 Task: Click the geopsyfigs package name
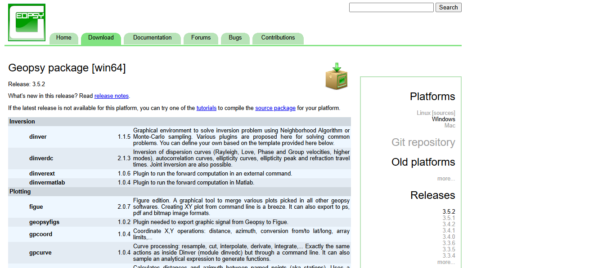tap(44, 222)
